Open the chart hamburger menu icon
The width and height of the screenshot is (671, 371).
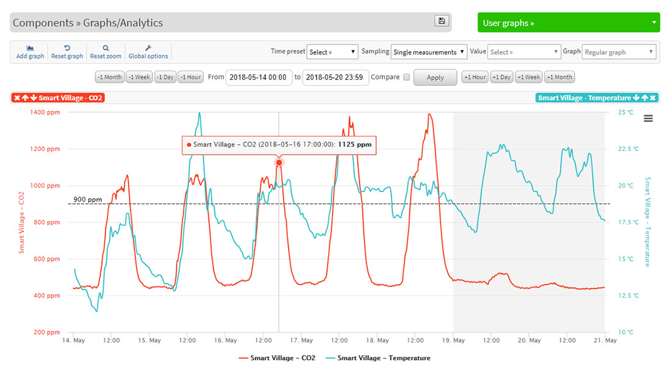[x=648, y=119]
